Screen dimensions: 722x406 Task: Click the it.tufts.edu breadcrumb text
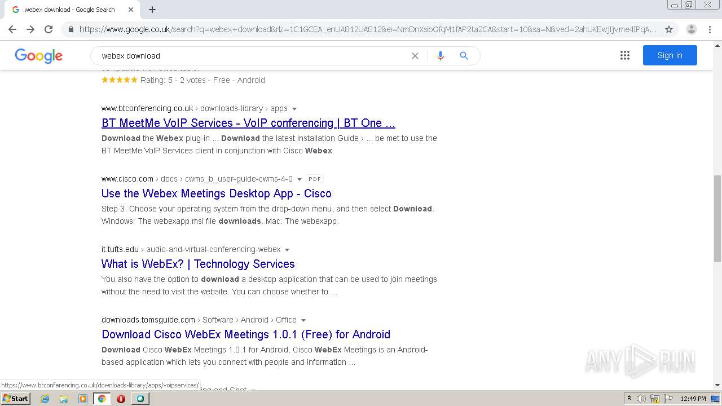120,249
